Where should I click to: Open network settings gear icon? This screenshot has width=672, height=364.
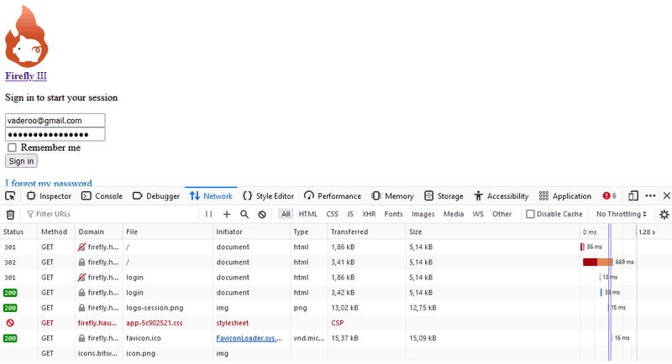[x=664, y=215]
